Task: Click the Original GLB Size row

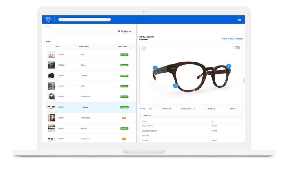Action: tap(191, 126)
